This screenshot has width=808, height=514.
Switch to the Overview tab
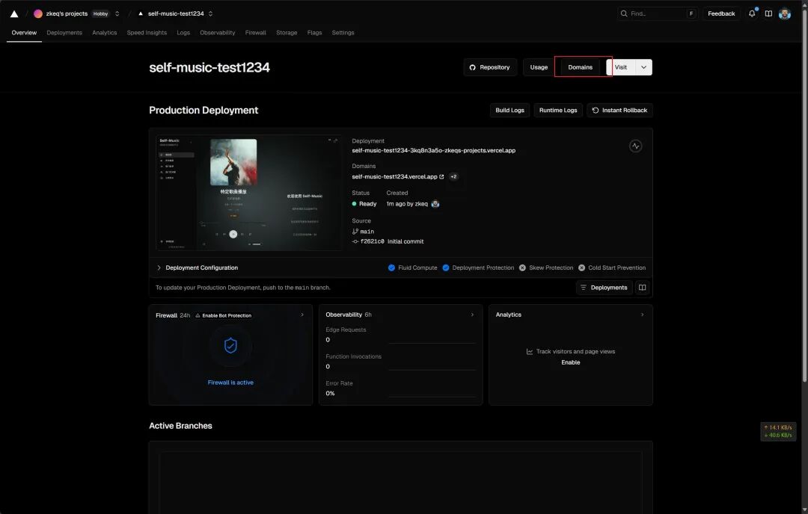click(24, 32)
